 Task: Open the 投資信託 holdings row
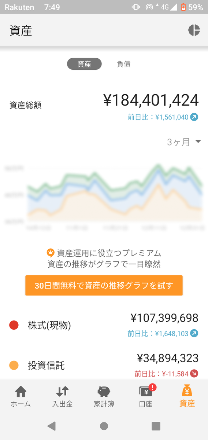104,364
